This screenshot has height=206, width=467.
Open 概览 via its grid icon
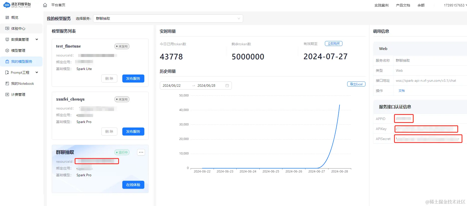point(7,17)
